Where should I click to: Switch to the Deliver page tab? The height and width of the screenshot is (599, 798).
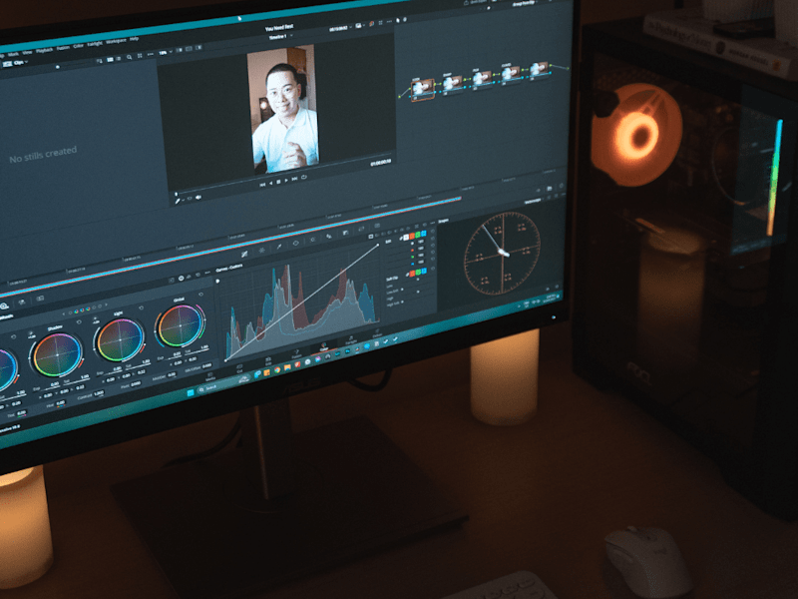377,333
